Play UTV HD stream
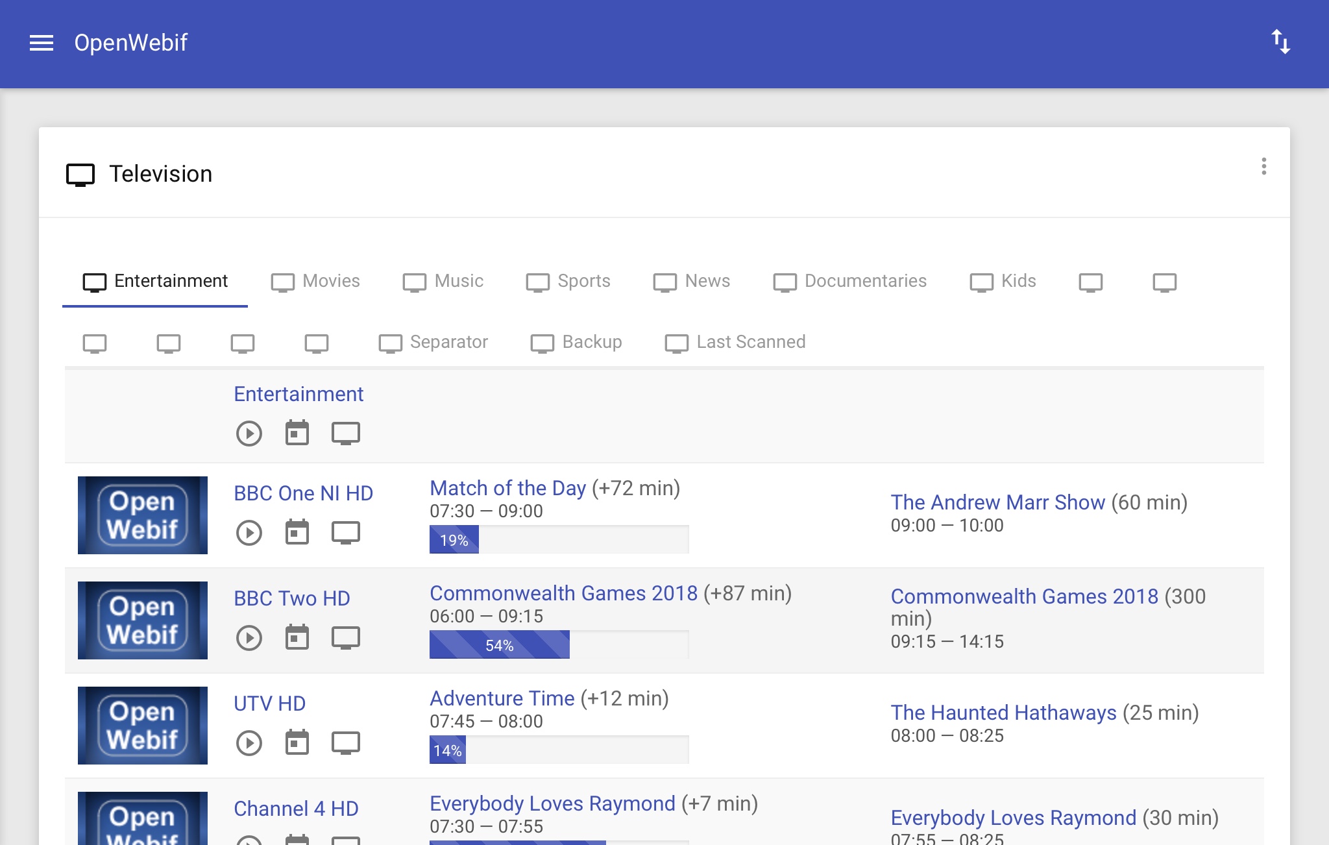Image resolution: width=1329 pixels, height=845 pixels. (x=249, y=742)
